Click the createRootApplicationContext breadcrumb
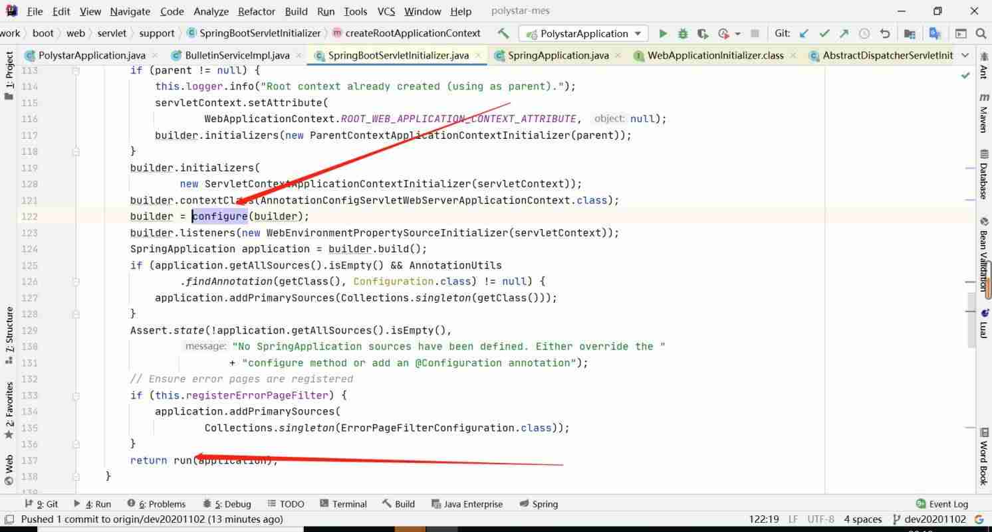 [x=406, y=33]
